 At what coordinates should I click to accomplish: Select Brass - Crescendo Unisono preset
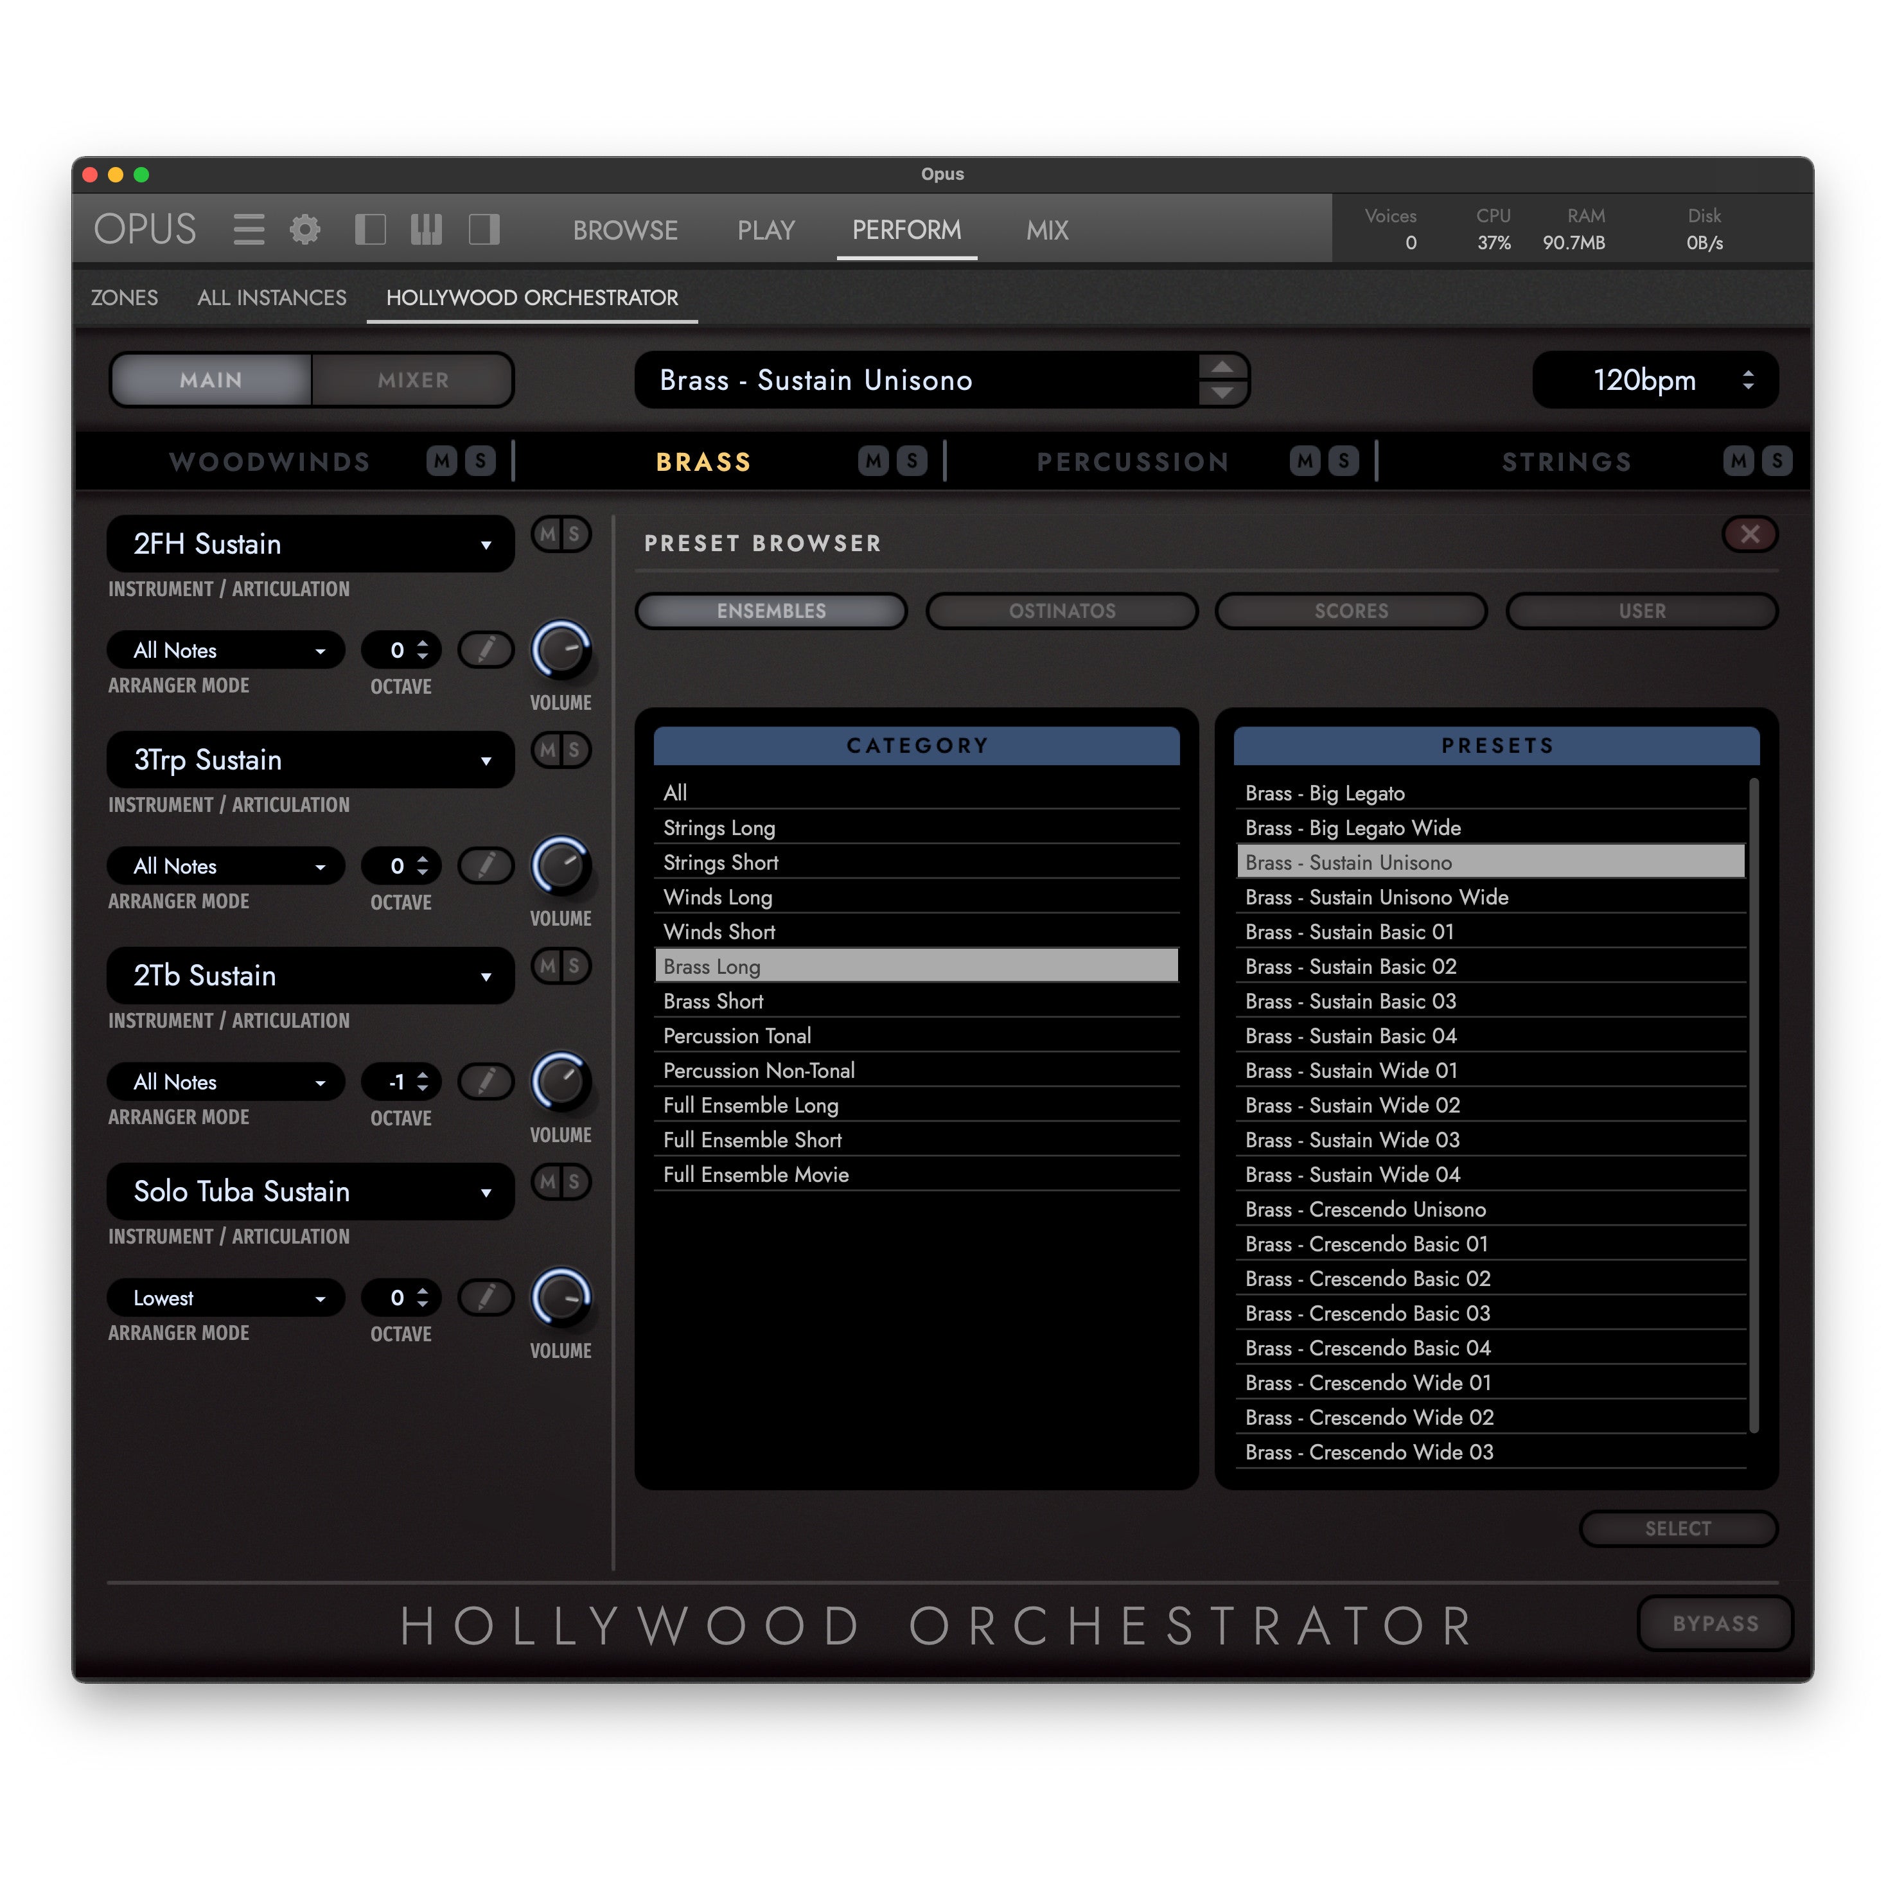[1491, 1210]
